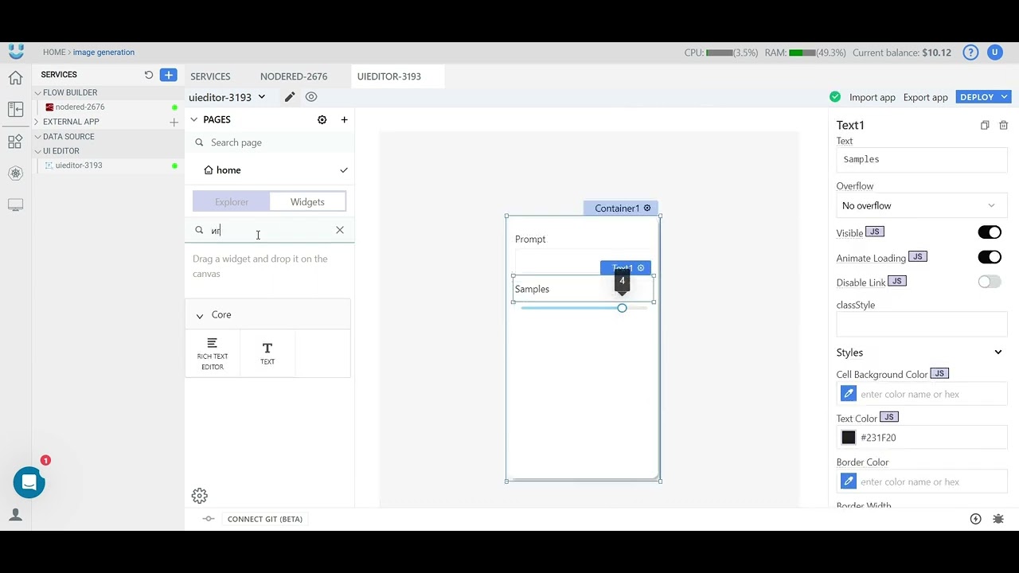Screen dimensions: 1019x573
Task: Open the dashboard grid icon in sidebar
Action: pyautogui.click(x=15, y=142)
